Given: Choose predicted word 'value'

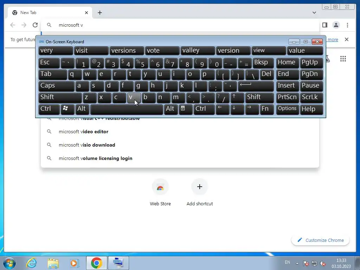Looking at the screenshot, I should [305, 51].
